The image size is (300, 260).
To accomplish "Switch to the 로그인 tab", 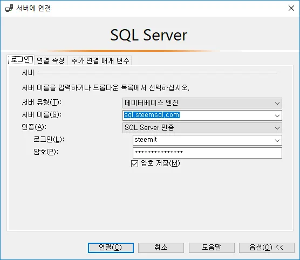I will [x=21, y=60].
